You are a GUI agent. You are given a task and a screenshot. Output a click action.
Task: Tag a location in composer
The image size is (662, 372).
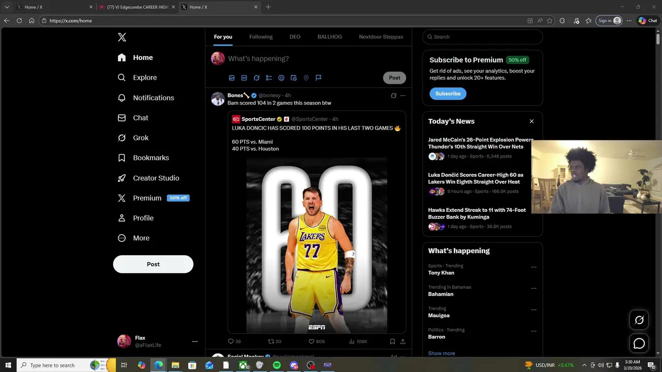pyautogui.click(x=306, y=78)
